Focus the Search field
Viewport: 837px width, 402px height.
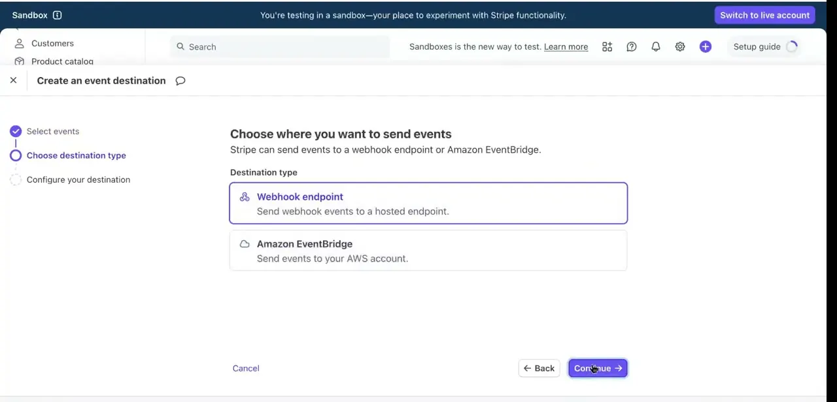(280, 47)
